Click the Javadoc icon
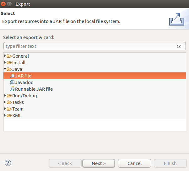 pos(12,82)
